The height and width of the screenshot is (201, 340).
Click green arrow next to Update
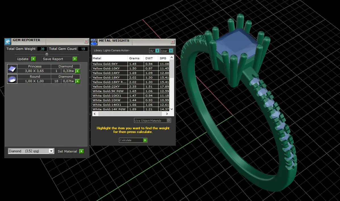click(34, 59)
